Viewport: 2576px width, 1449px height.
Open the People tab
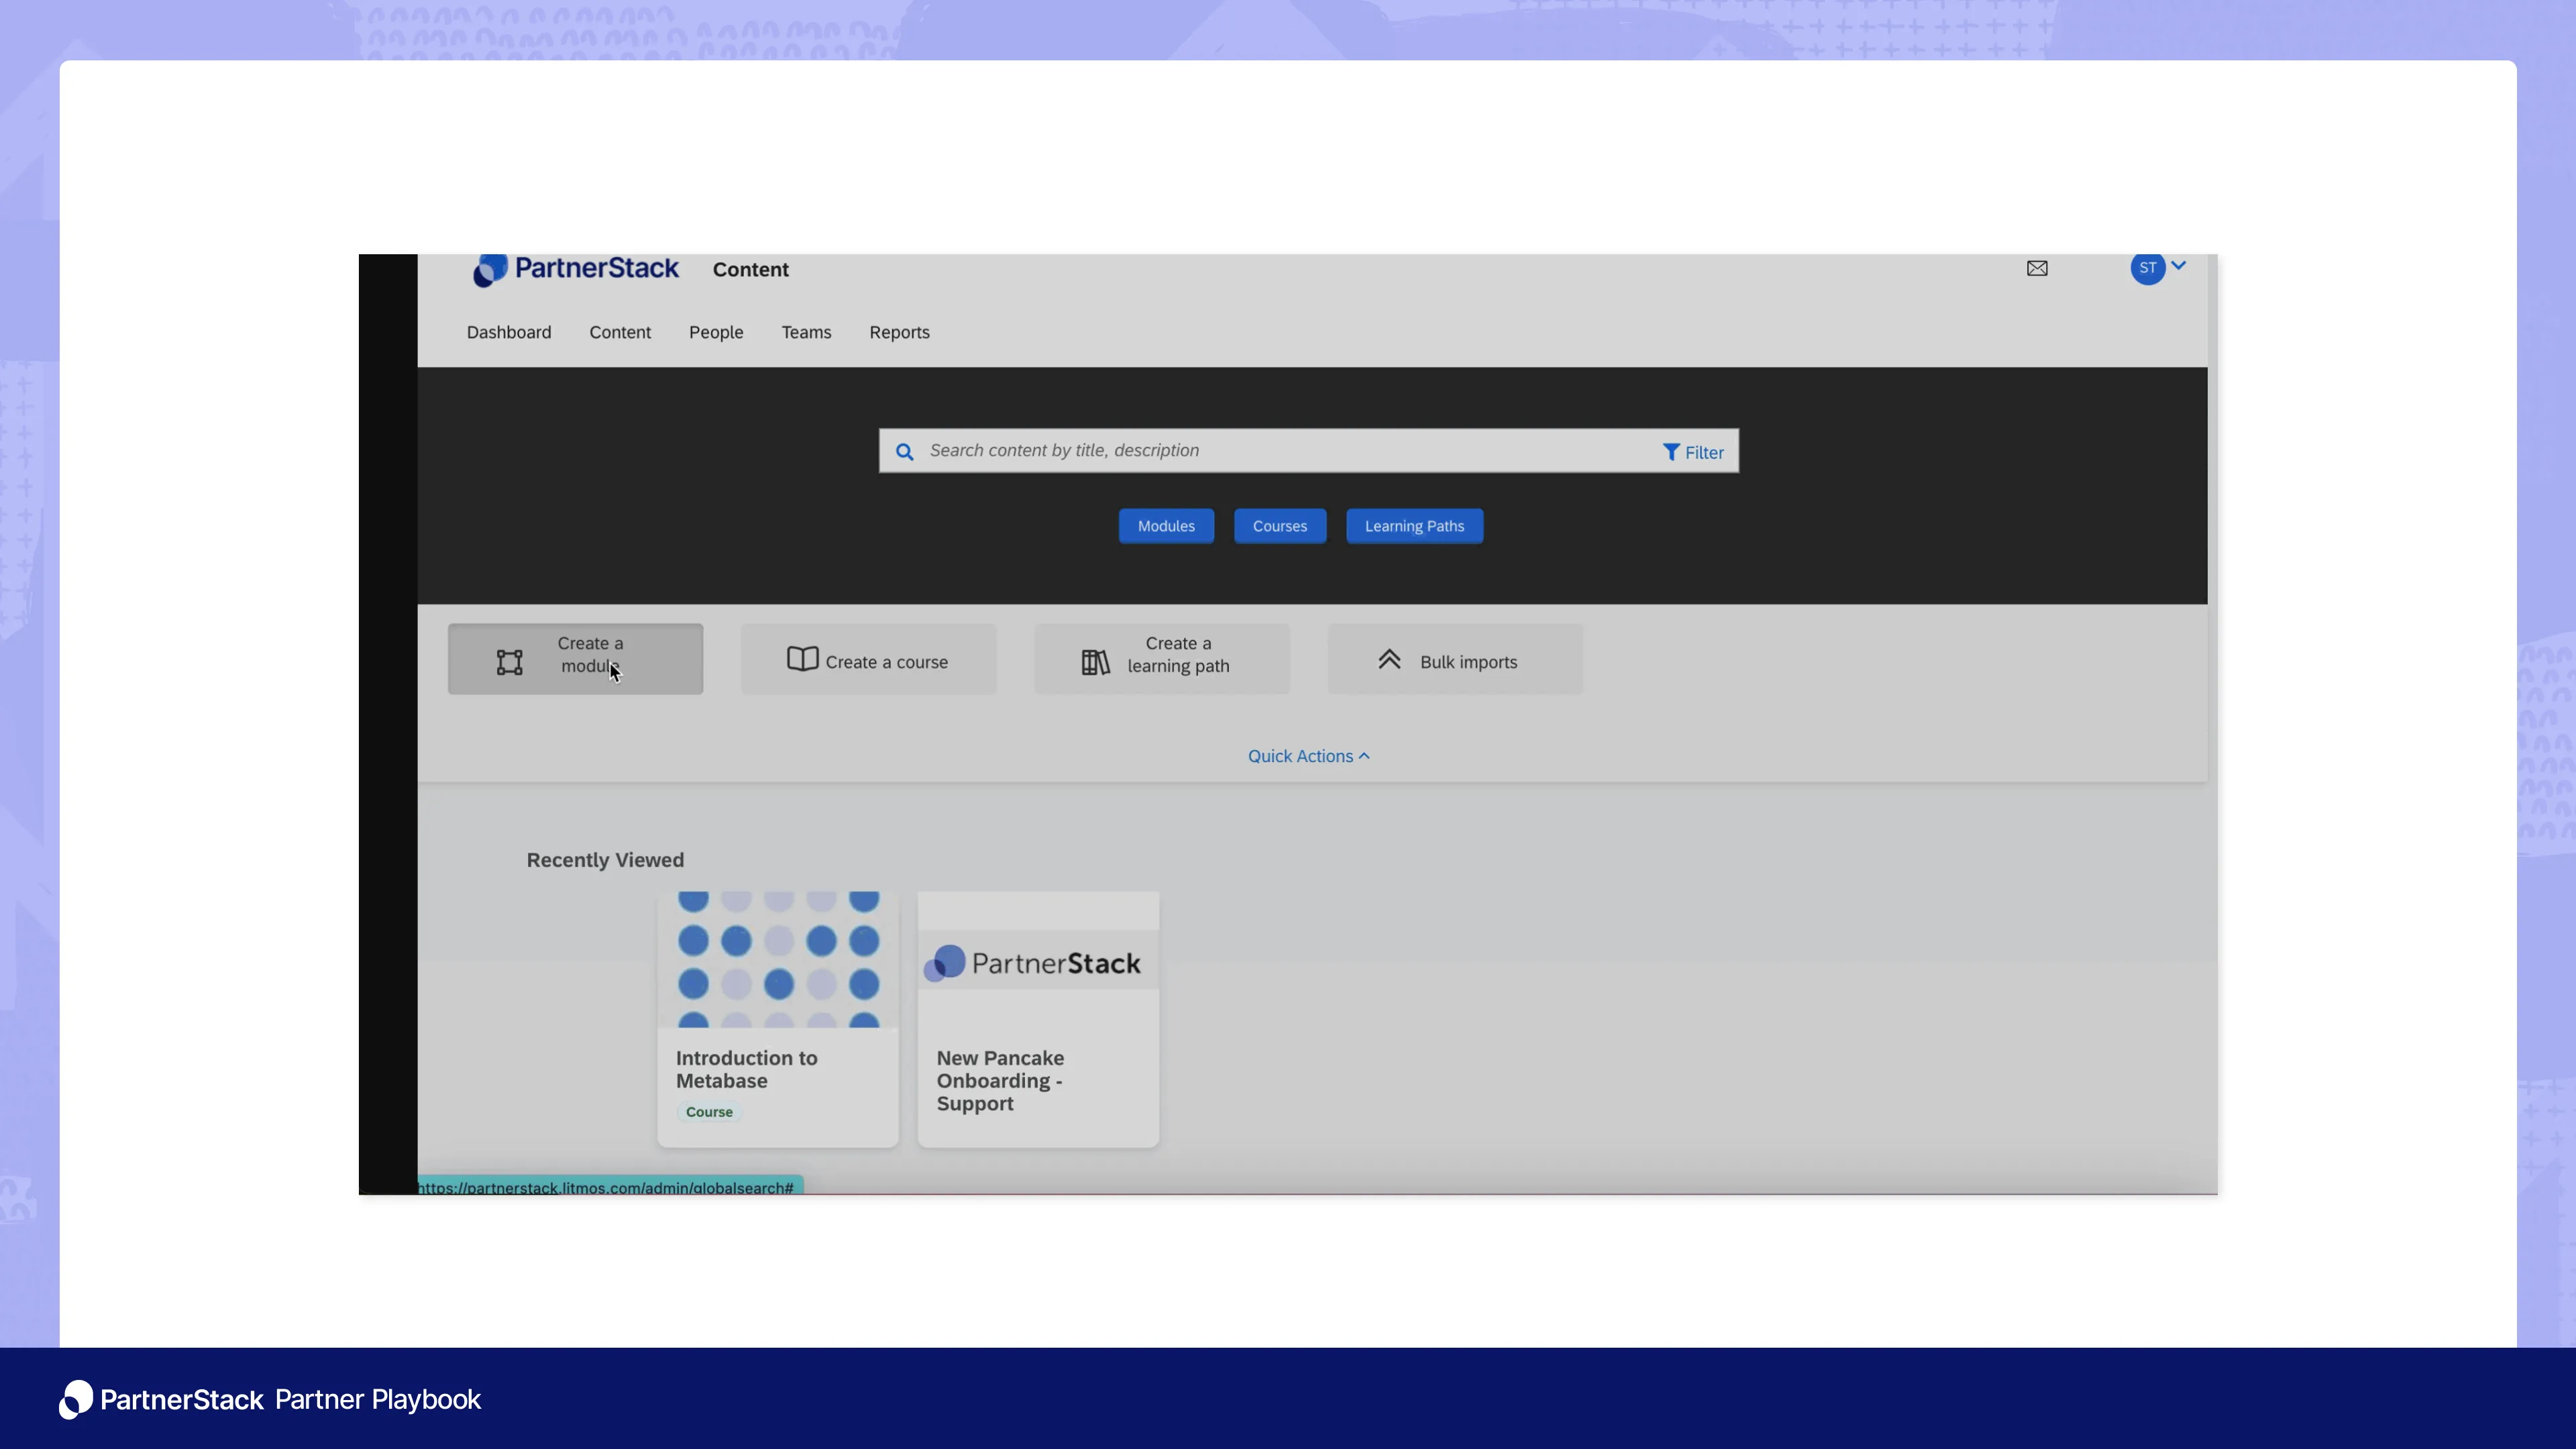(x=715, y=333)
